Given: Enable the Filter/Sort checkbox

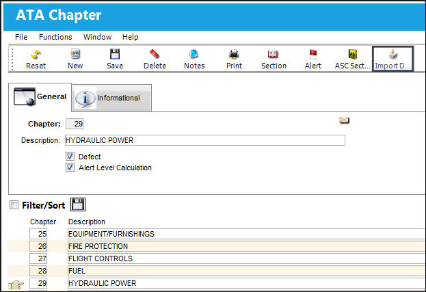Looking at the screenshot, I should coord(14,204).
